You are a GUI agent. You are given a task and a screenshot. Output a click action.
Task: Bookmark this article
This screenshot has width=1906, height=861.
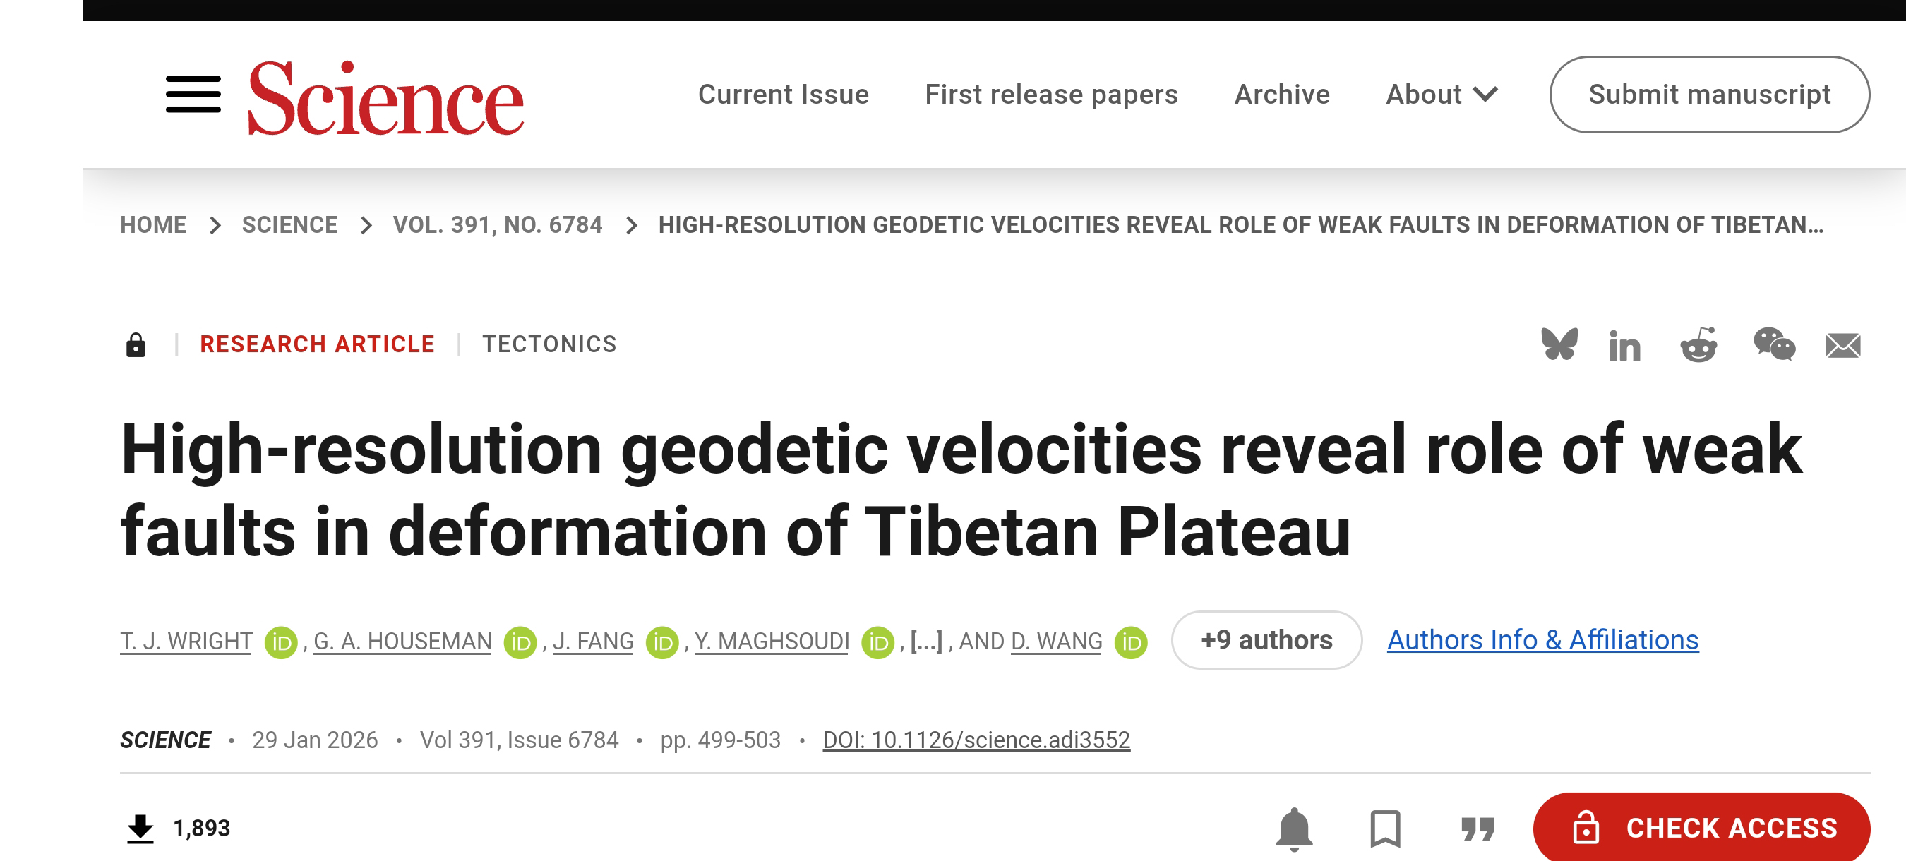click(1385, 829)
